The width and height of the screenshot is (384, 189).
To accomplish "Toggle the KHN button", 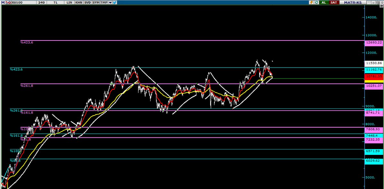I will [x=79, y=2].
